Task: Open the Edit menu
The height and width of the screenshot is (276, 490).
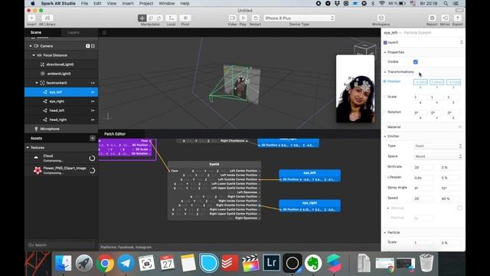Action: click(97, 3)
